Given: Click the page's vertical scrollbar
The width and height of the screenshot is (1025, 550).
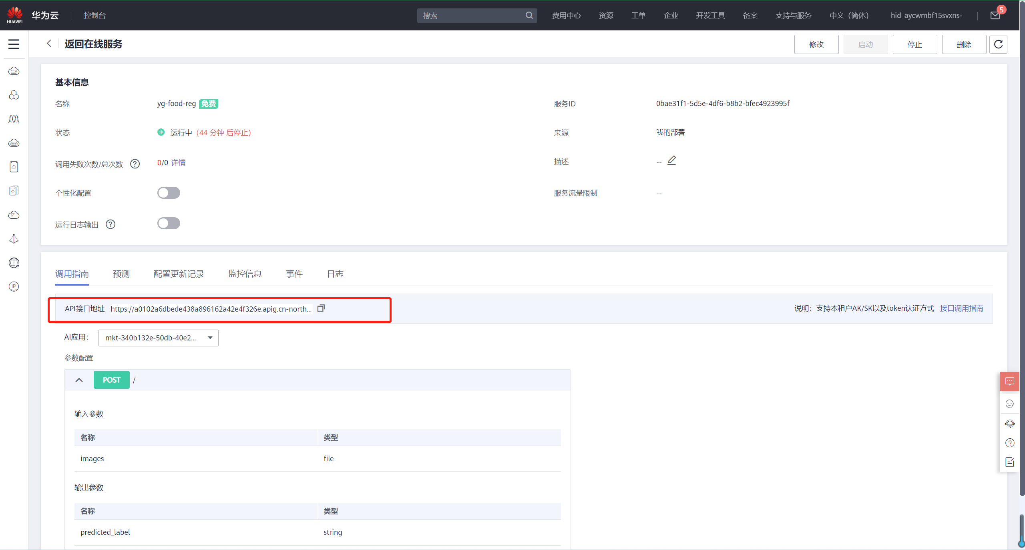Looking at the screenshot, I should tap(1022, 248).
